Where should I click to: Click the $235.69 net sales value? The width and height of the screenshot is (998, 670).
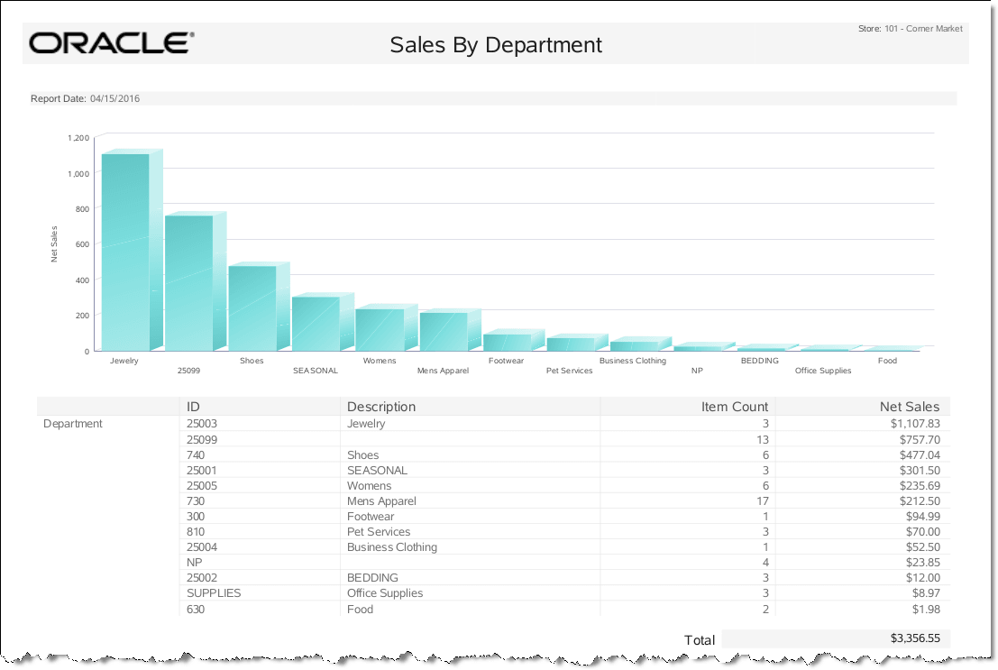click(x=920, y=485)
